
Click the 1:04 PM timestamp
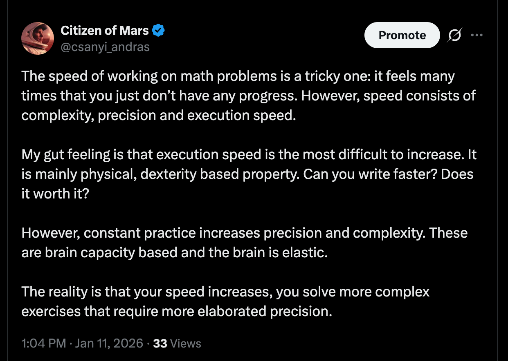click(x=43, y=343)
